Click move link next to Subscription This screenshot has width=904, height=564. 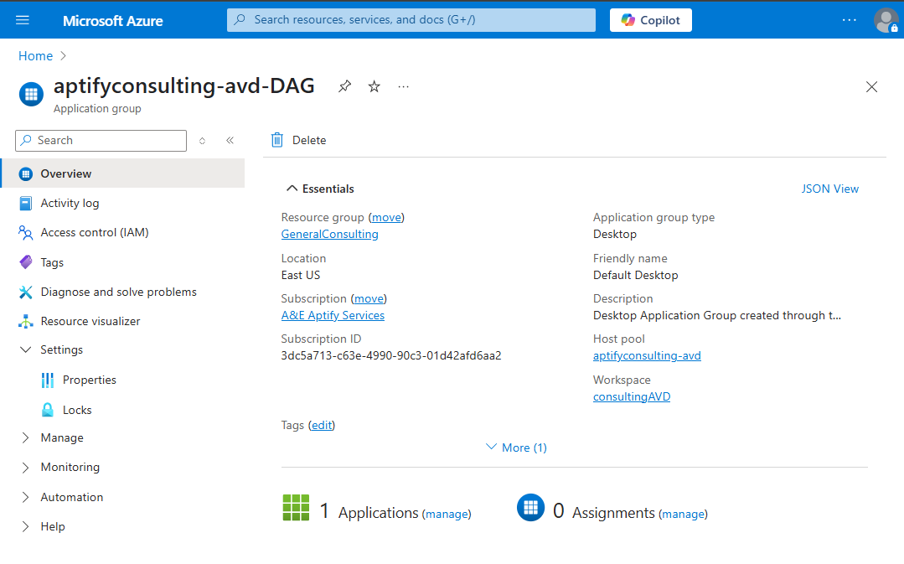tap(369, 298)
